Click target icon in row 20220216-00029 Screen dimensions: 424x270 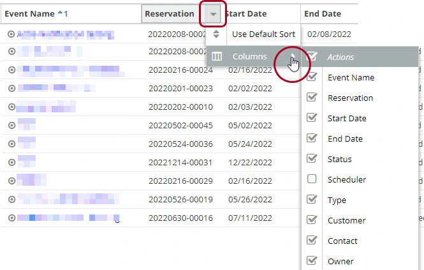11,181
